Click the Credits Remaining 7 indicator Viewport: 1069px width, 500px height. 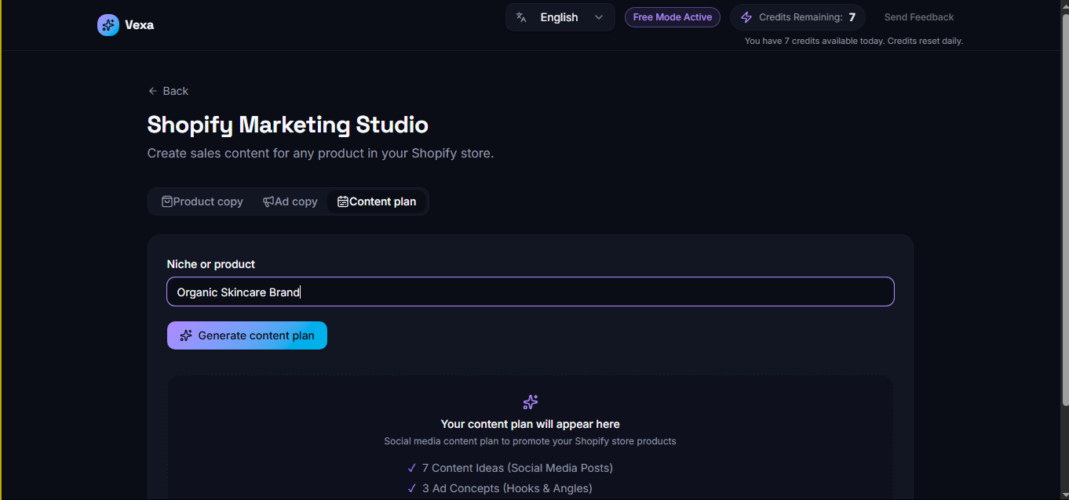pos(797,17)
